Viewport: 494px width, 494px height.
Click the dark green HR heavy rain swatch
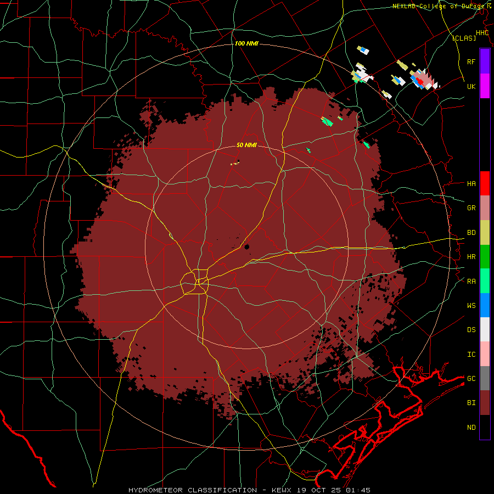point(485,257)
